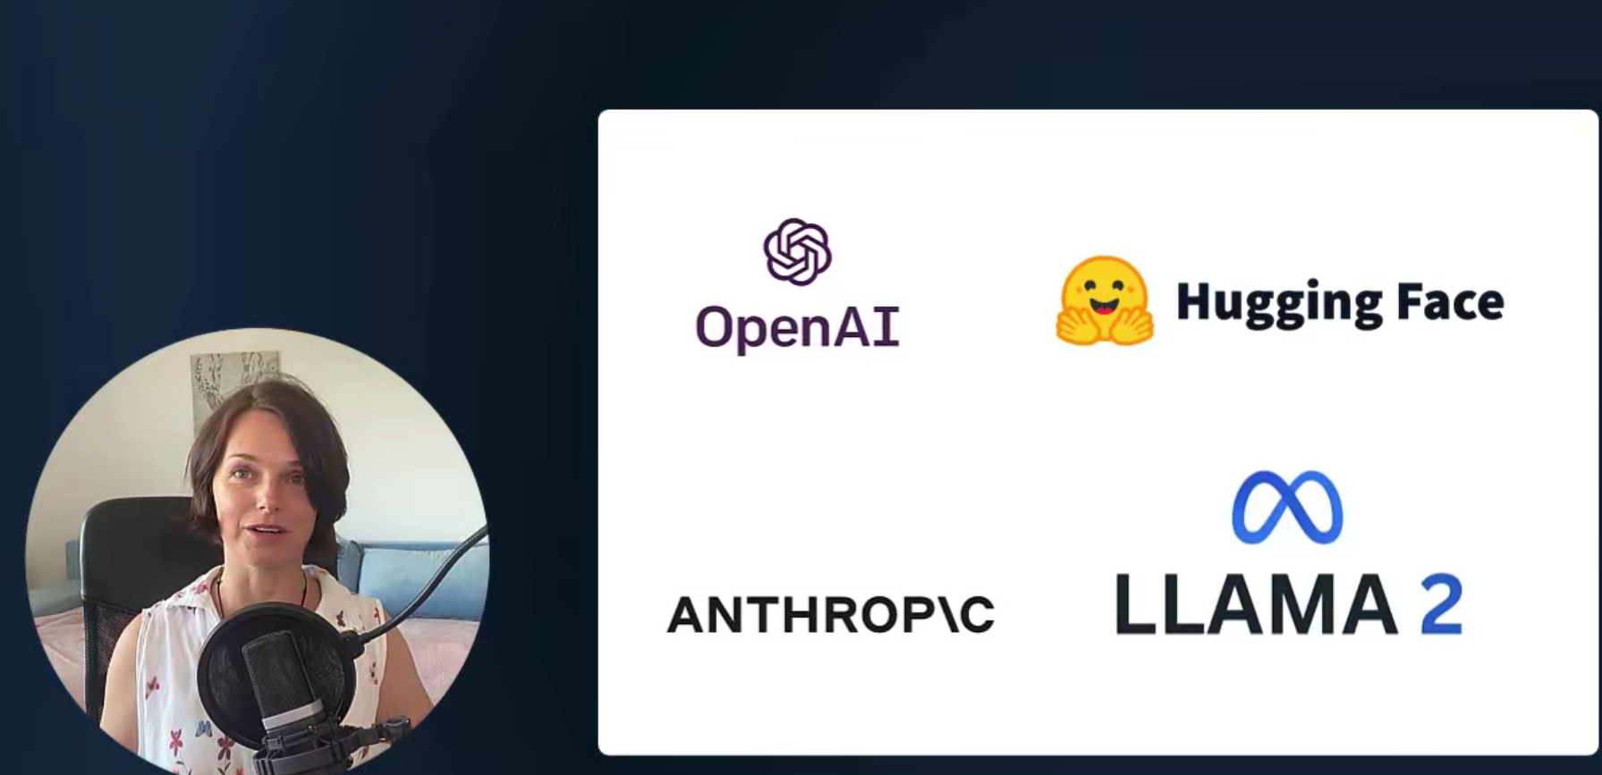
Task: Select the black LLAMA text
Action: click(x=1257, y=604)
